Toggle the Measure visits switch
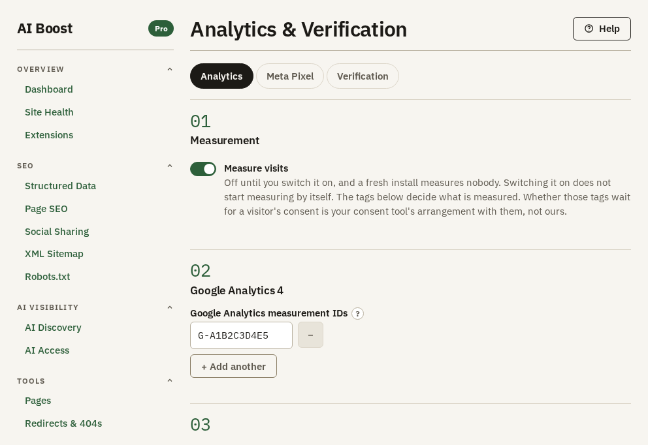Viewport: 648px width, 445px height. click(203, 169)
